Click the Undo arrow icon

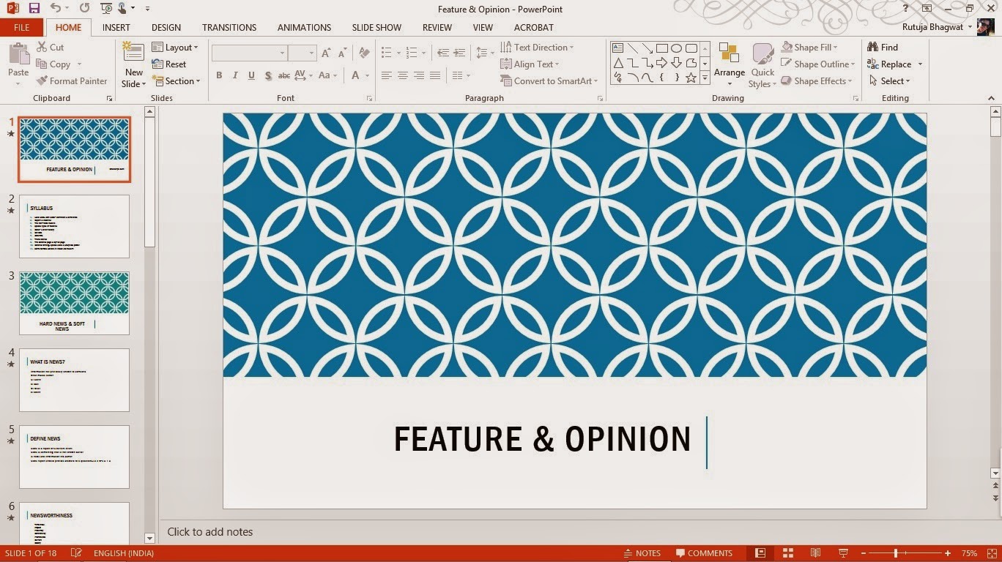(x=56, y=8)
